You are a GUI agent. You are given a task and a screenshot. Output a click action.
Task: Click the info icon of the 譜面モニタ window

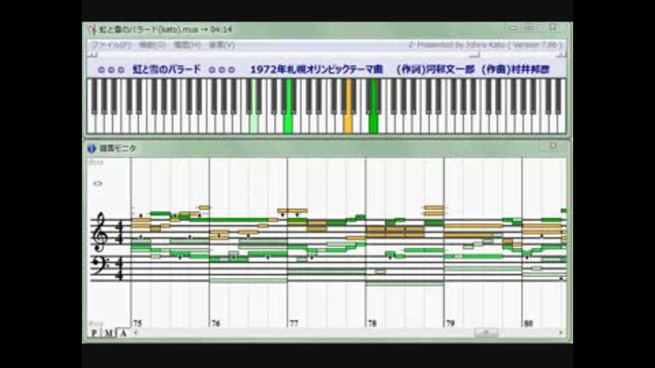[91, 148]
